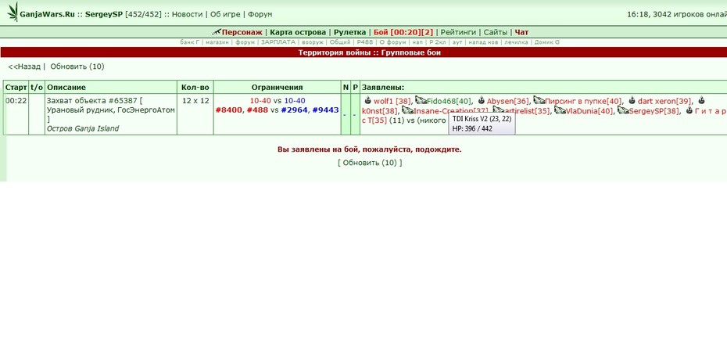
Task: Open the Чат menu item
Action: [x=521, y=32]
